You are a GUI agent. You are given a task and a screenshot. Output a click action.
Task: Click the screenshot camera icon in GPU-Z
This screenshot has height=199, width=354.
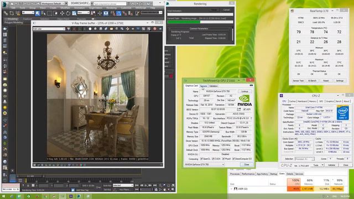pyautogui.click(x=251, y=86)
